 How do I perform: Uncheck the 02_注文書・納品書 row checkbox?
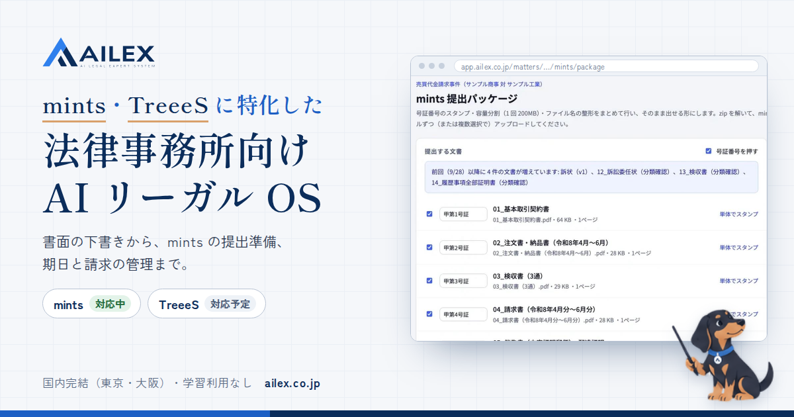(x=429, y=247)
